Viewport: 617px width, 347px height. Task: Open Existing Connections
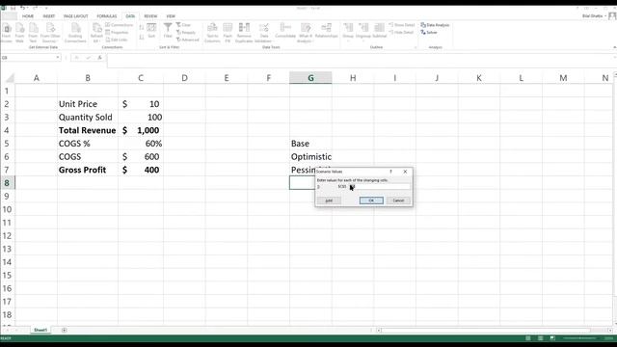[x=75, y=33]
